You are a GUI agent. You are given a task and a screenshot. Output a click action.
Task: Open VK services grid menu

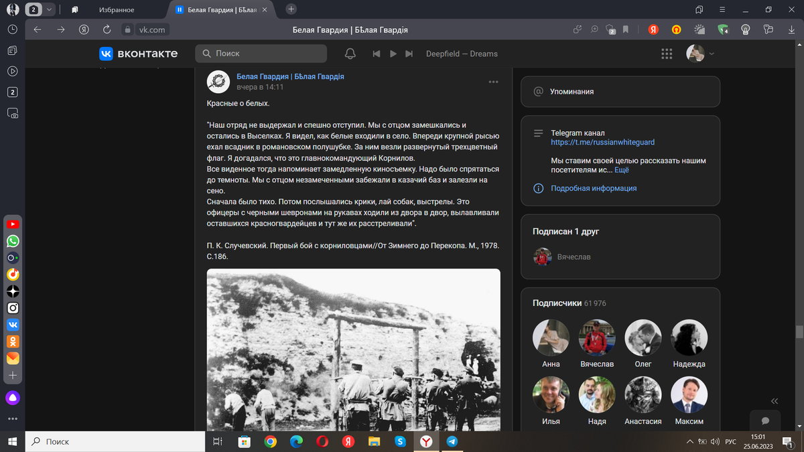(x=666, y=54)
